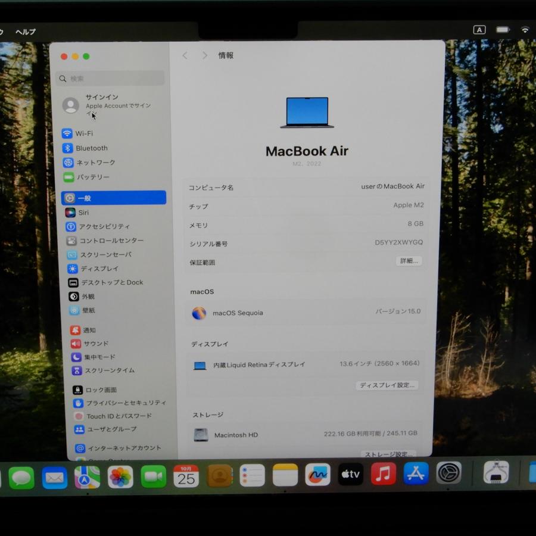Image resolution: width=536 pixels, height=536 pixels.
Task: Open インターネットアカウント settings
Action: (x=119, y=448)
